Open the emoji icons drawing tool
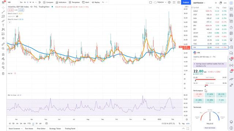The height and width of the screenshot is (131, 234). (x=3, y=38)
